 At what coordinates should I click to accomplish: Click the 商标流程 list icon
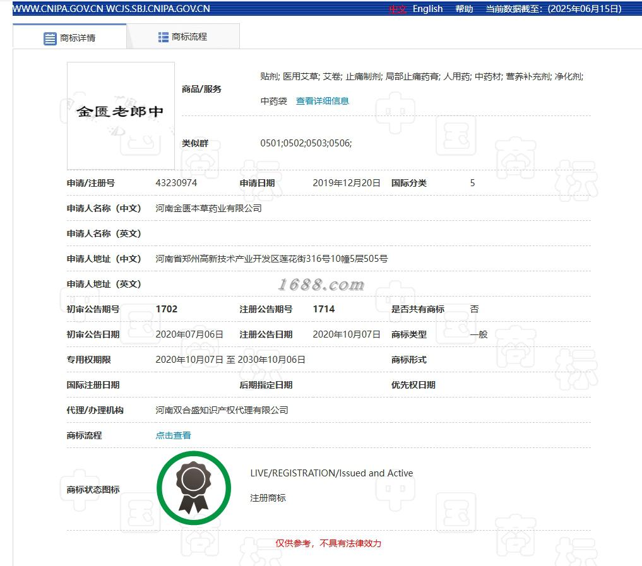[x=163, y=37]
